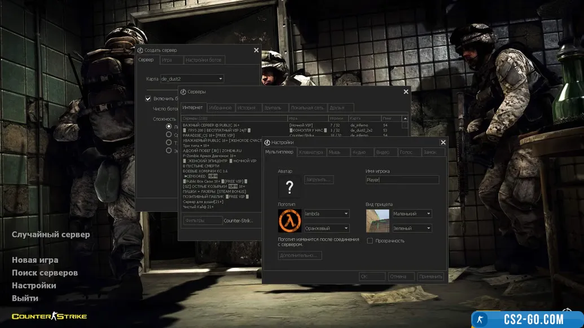Screen dimensions: 584x328
Task: Uncheck the Включить bots checkbox
Action: click(148, 99)
